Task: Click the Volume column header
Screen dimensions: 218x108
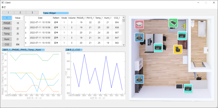Action: click(x=72, y=18)
